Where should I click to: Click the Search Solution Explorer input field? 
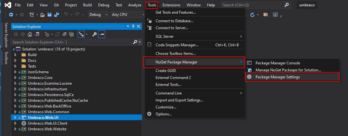pos(71,42)
